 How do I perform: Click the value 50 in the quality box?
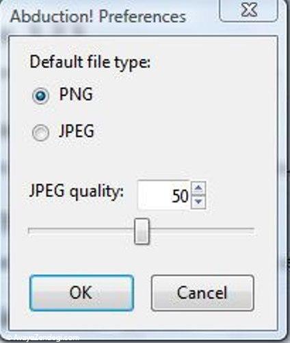(180, 196)
